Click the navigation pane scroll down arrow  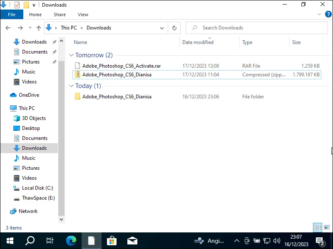[62, 219]
